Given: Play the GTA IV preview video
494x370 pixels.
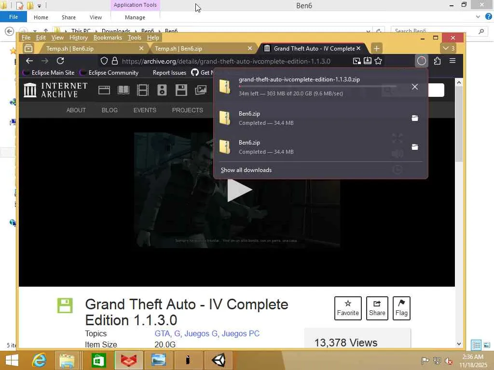Looking at the screenshot, I should tap(239, 190).
